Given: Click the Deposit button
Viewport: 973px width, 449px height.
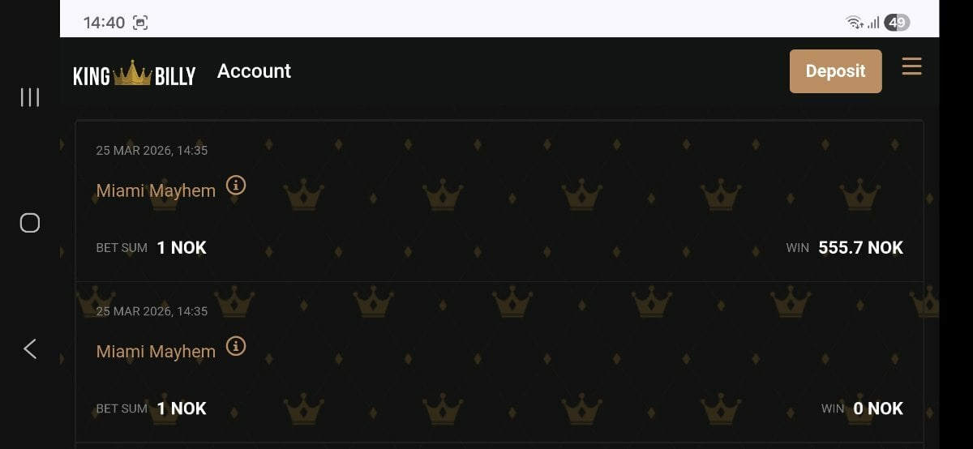Looking at the screenshot, I should pos(835,71).
